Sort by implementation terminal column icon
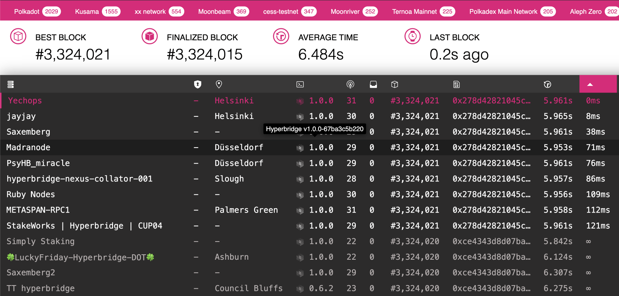The height and width of the screenshot is (296, 619). pos(300,85)
